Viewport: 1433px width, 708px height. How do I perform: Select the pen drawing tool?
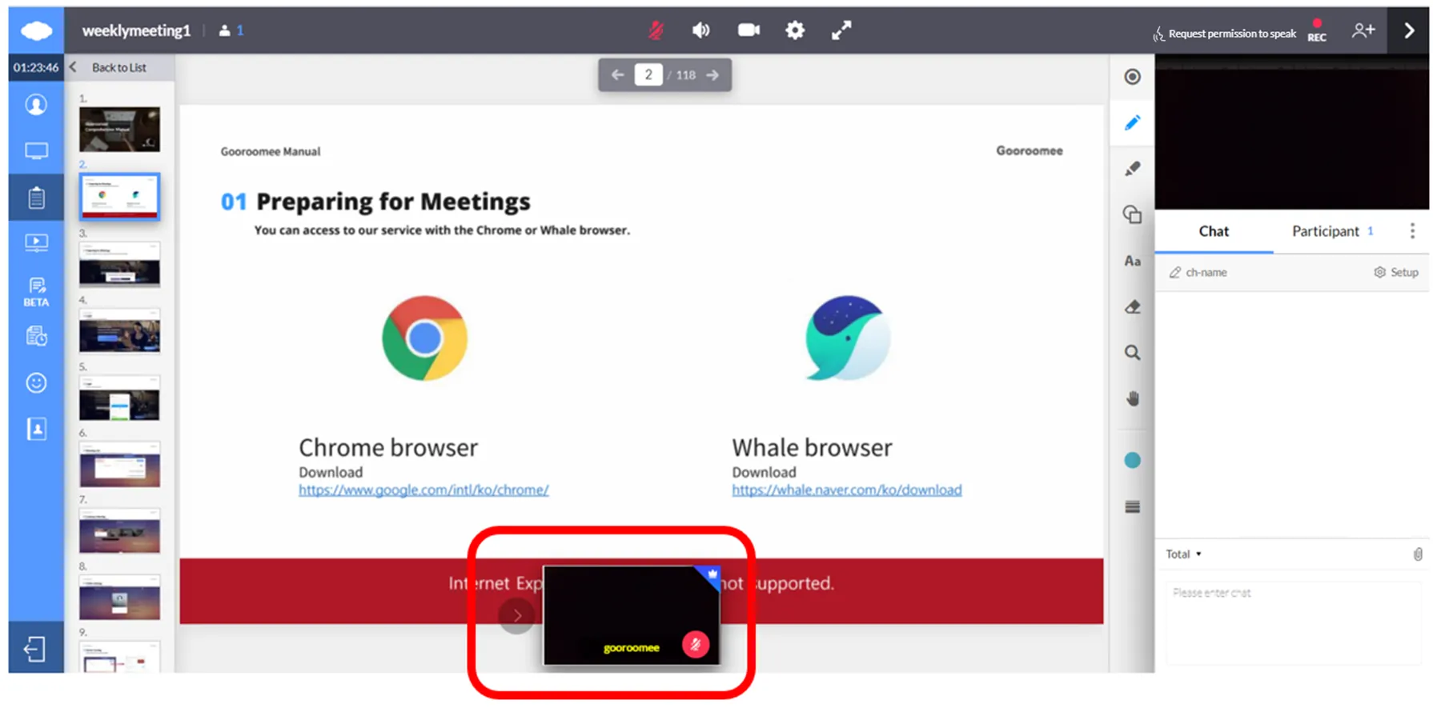pyautogui.click(x=1132, y=123)
